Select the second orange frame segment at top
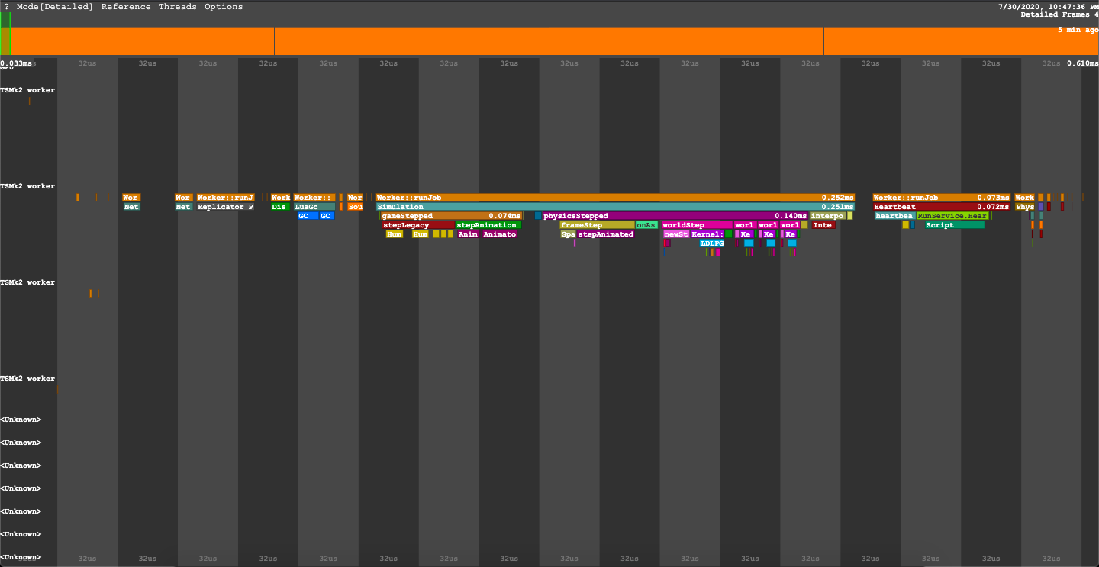Viewport: 1099px width, 567px height. tap(411, 41)
